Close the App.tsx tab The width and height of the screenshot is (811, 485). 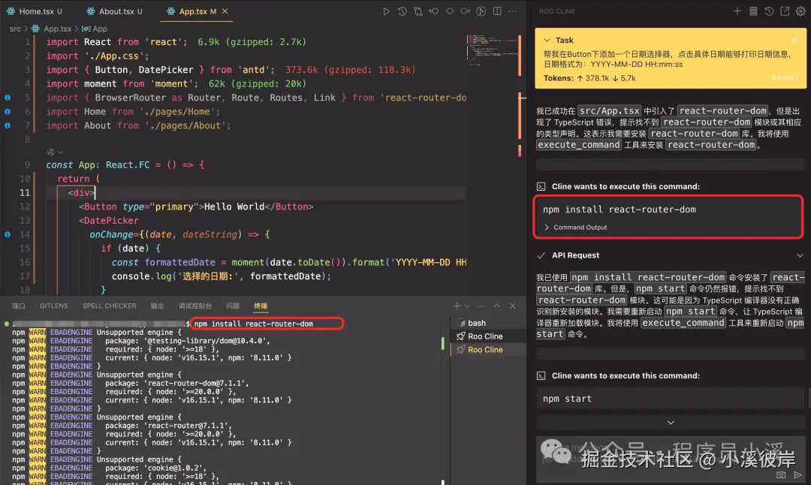coord(225,11)
